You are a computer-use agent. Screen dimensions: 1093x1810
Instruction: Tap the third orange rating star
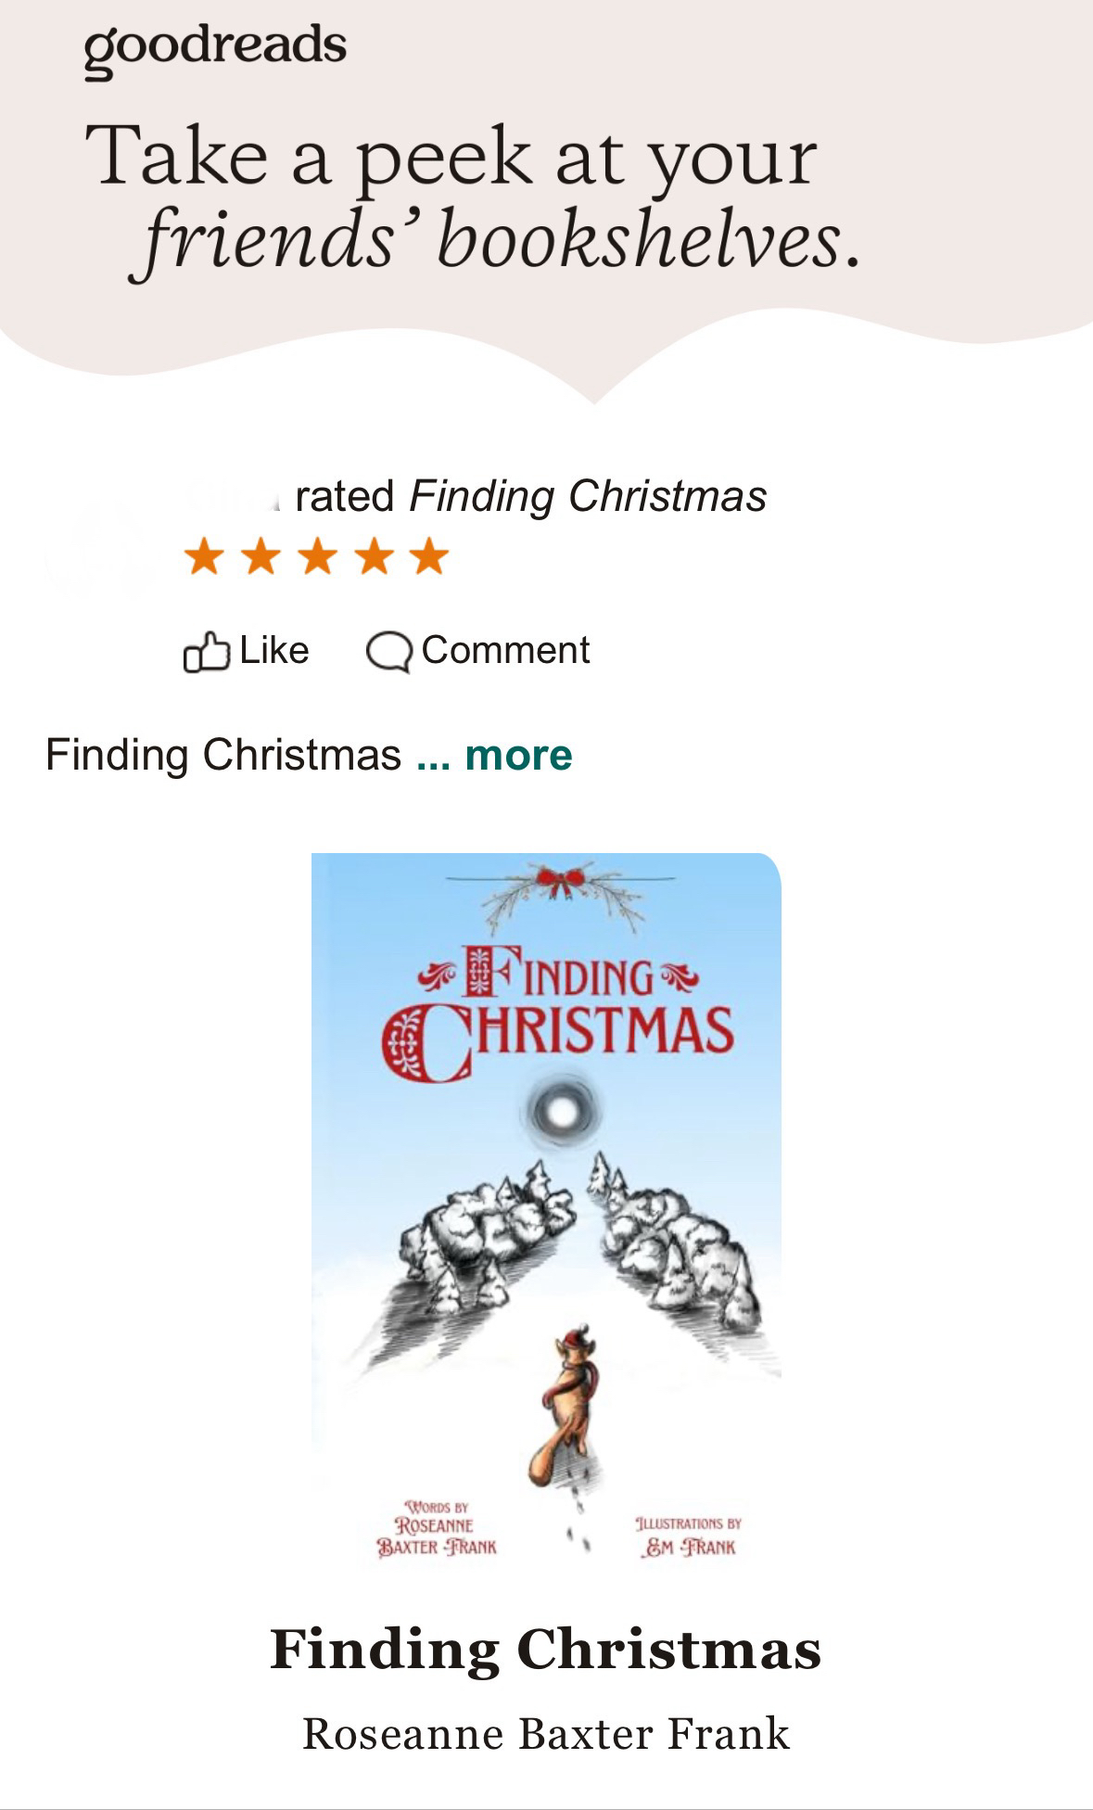[x=317, y=557]
